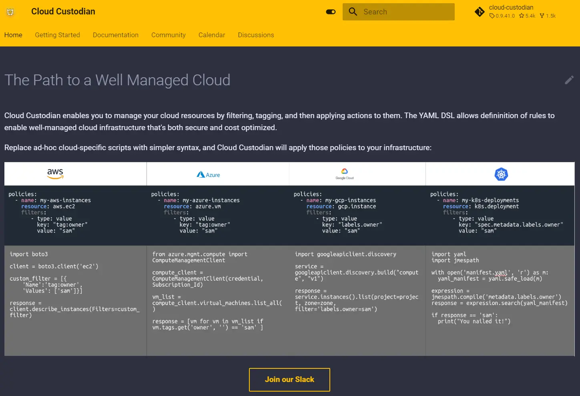This screenshot has height=396, width=580.
Task: Click the "import boto3" code line
Action: click(x=29, y=254)
